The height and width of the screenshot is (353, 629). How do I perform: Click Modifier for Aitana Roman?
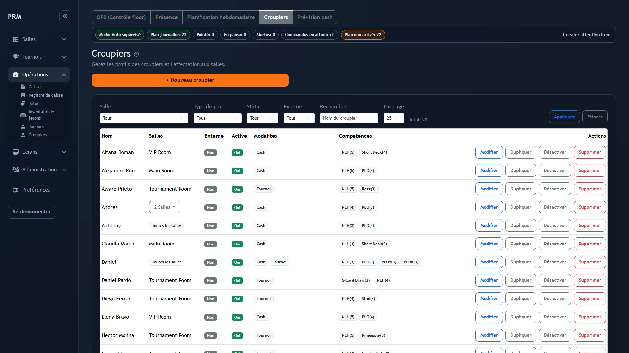489,152
